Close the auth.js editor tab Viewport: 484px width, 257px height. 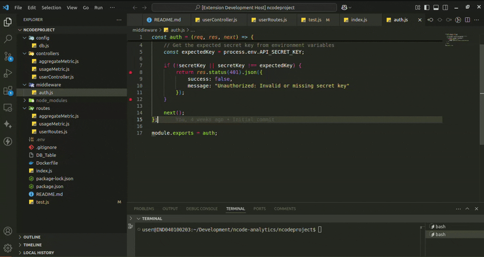tap(420, 20)
